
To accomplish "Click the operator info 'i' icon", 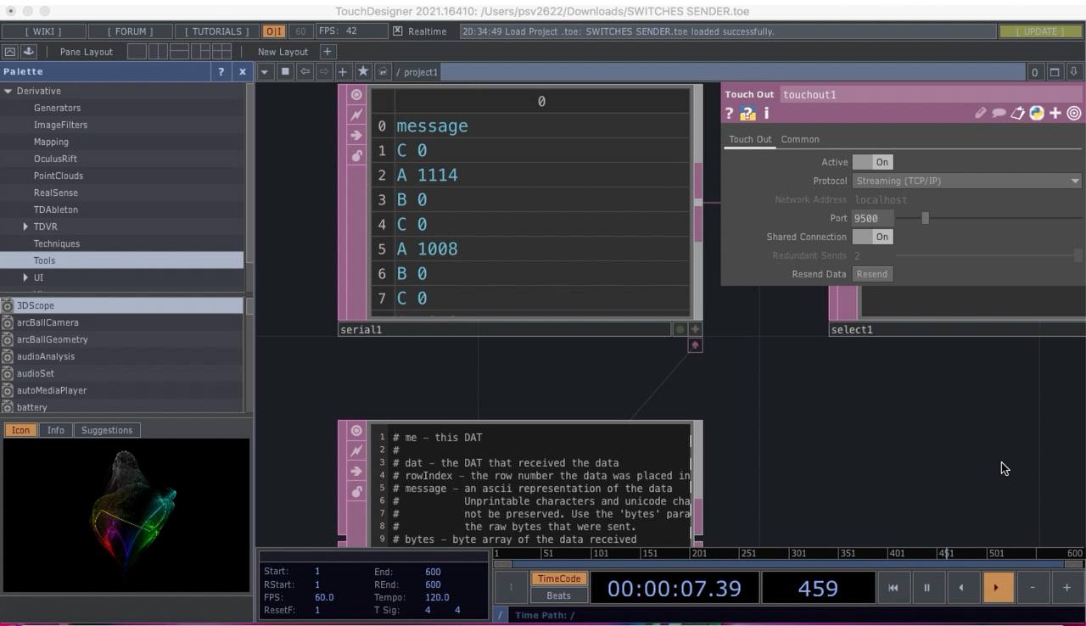I will (766, 113).
